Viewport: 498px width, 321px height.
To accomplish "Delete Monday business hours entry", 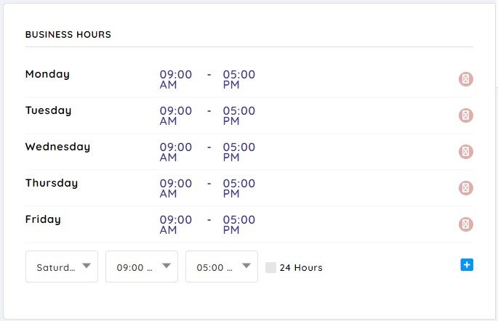I will (465, 79).
